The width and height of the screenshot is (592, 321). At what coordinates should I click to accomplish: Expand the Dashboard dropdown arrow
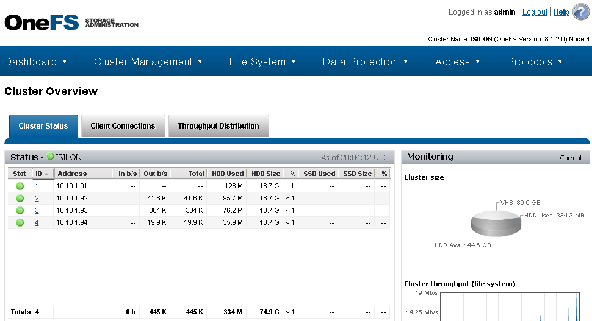pyautogui.click(x=65, y=62)
